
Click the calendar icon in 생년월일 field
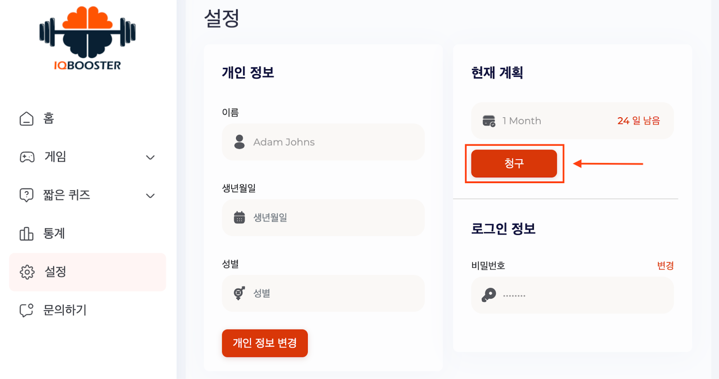click(240, 218)
